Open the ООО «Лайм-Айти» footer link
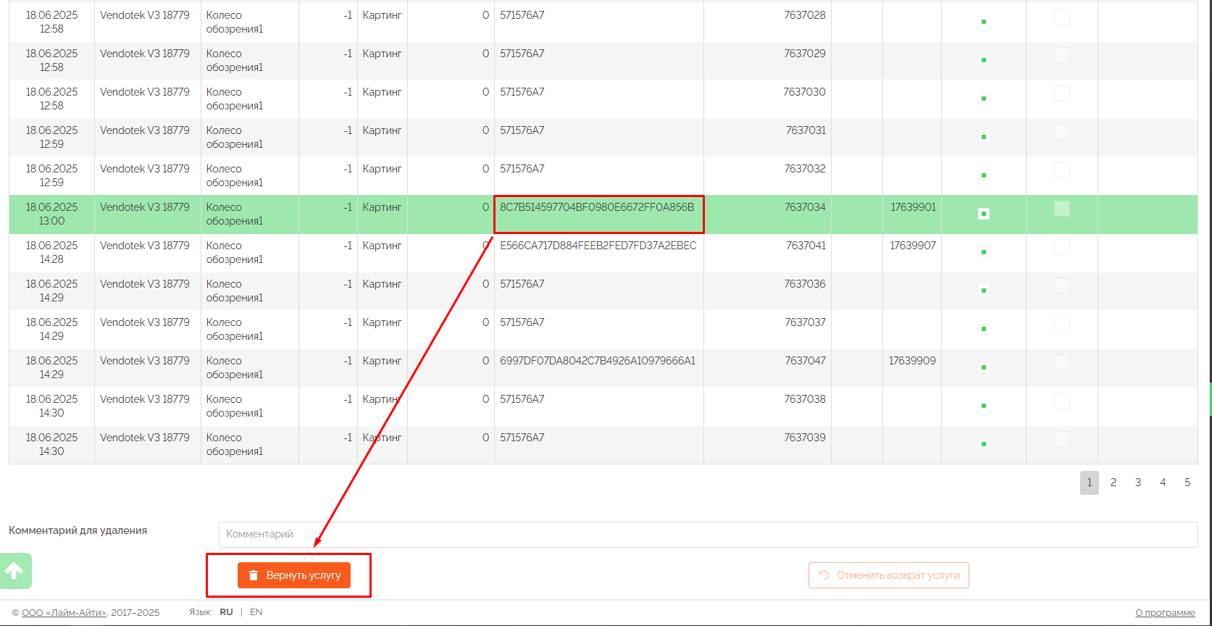The height and width of the screenshot is (626, 1212). point(64,612)
